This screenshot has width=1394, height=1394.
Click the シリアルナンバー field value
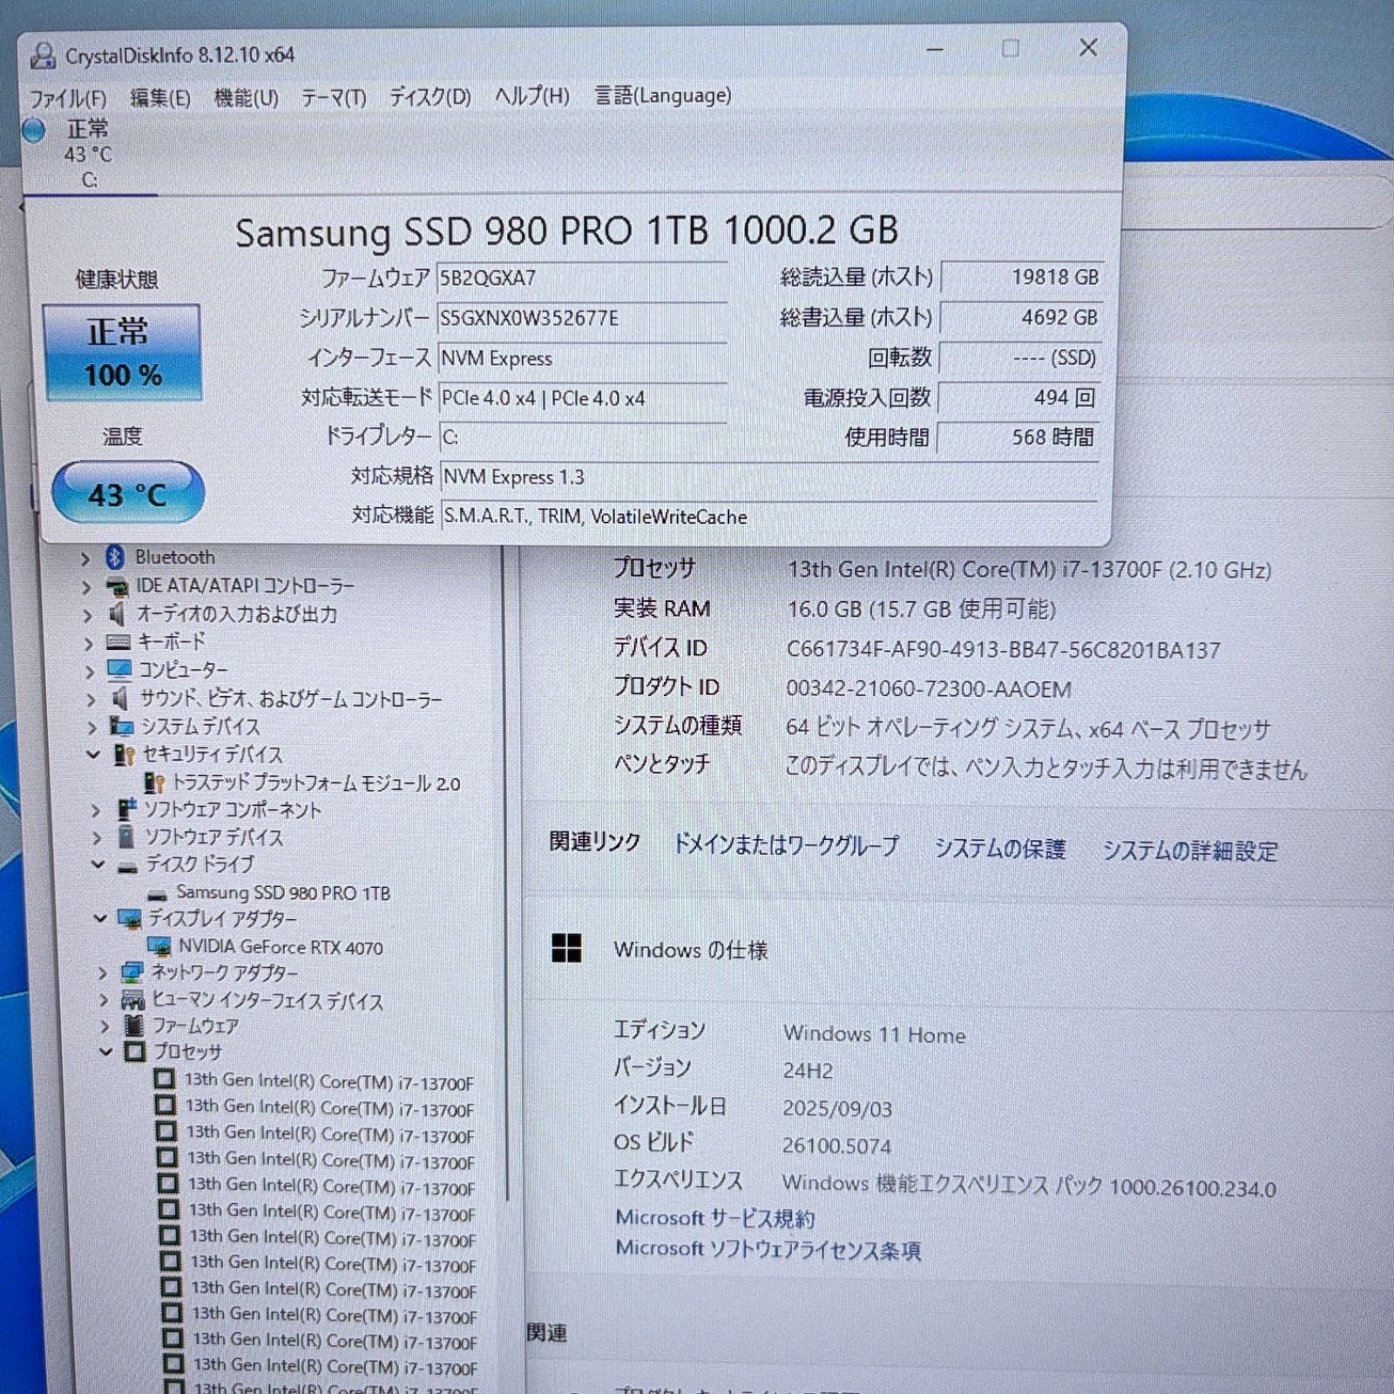(581, 319)
